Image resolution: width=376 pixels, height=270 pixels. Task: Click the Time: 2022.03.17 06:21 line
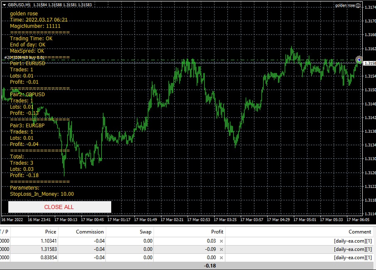click(x=39, y=20)
